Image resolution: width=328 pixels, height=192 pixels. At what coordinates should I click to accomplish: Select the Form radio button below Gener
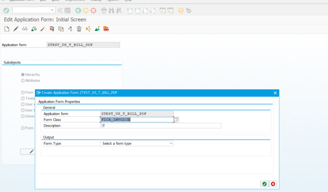point(23,128)
